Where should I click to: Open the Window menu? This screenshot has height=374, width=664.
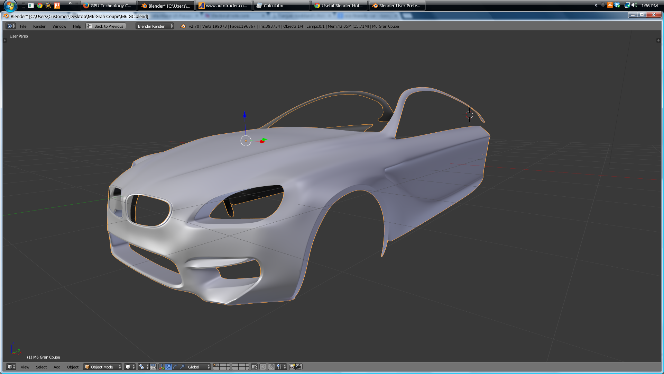tap(59, 26)
